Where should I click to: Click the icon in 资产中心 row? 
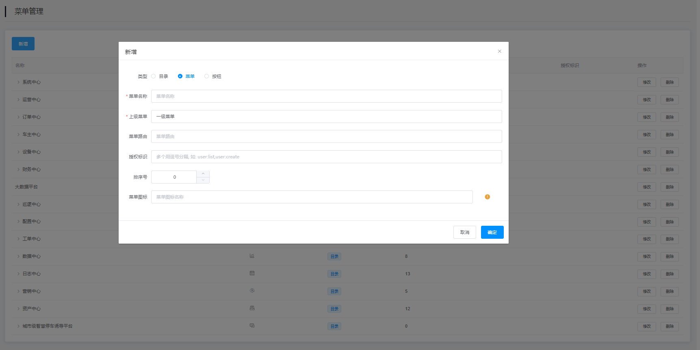[252, 308]
